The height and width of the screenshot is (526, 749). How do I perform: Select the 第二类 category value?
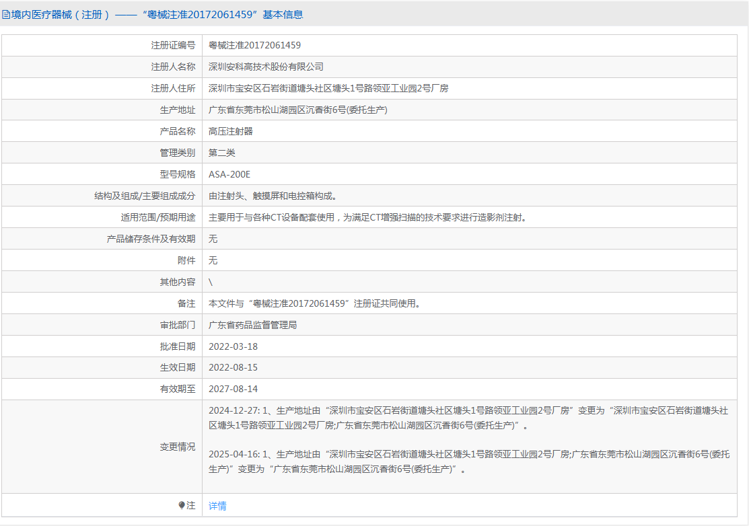click(x=222, y=153)
